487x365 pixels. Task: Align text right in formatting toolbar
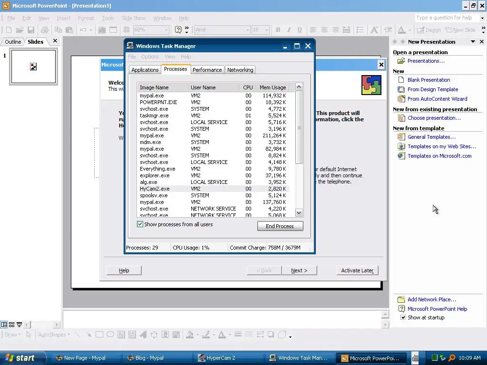pos(335,30)
